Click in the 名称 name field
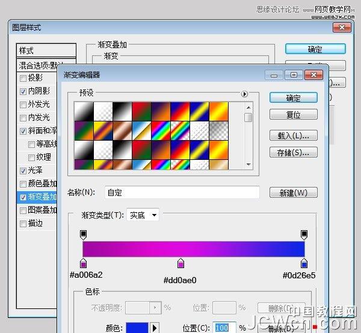 pos(182,192)
